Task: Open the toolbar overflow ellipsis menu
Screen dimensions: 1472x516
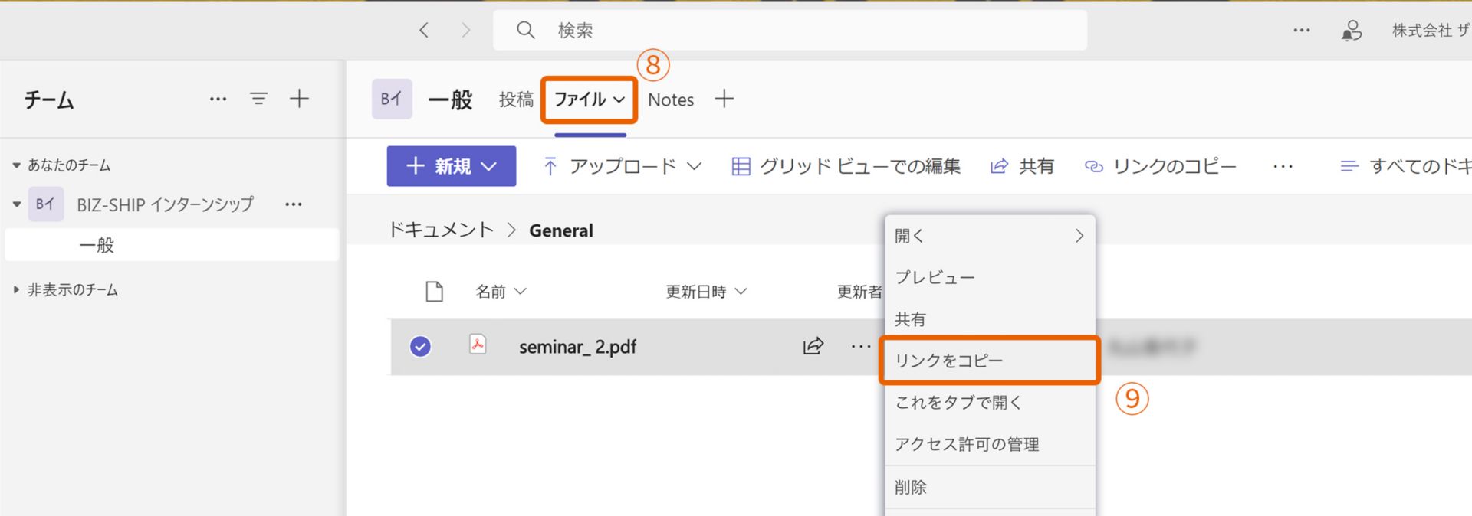Action: click(x=1283, y=166)
